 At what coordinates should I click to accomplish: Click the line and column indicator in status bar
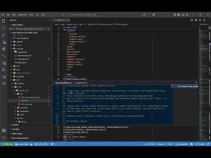point(150,144)
